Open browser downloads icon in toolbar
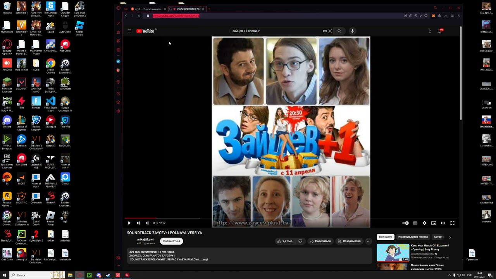 coord(446,16)
